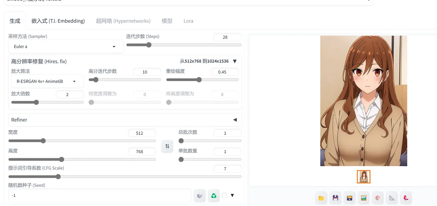Click the 高分辨率修复 (Hires. fix) label
Viewport: 437px width, 206px height.
coord(39,61)
